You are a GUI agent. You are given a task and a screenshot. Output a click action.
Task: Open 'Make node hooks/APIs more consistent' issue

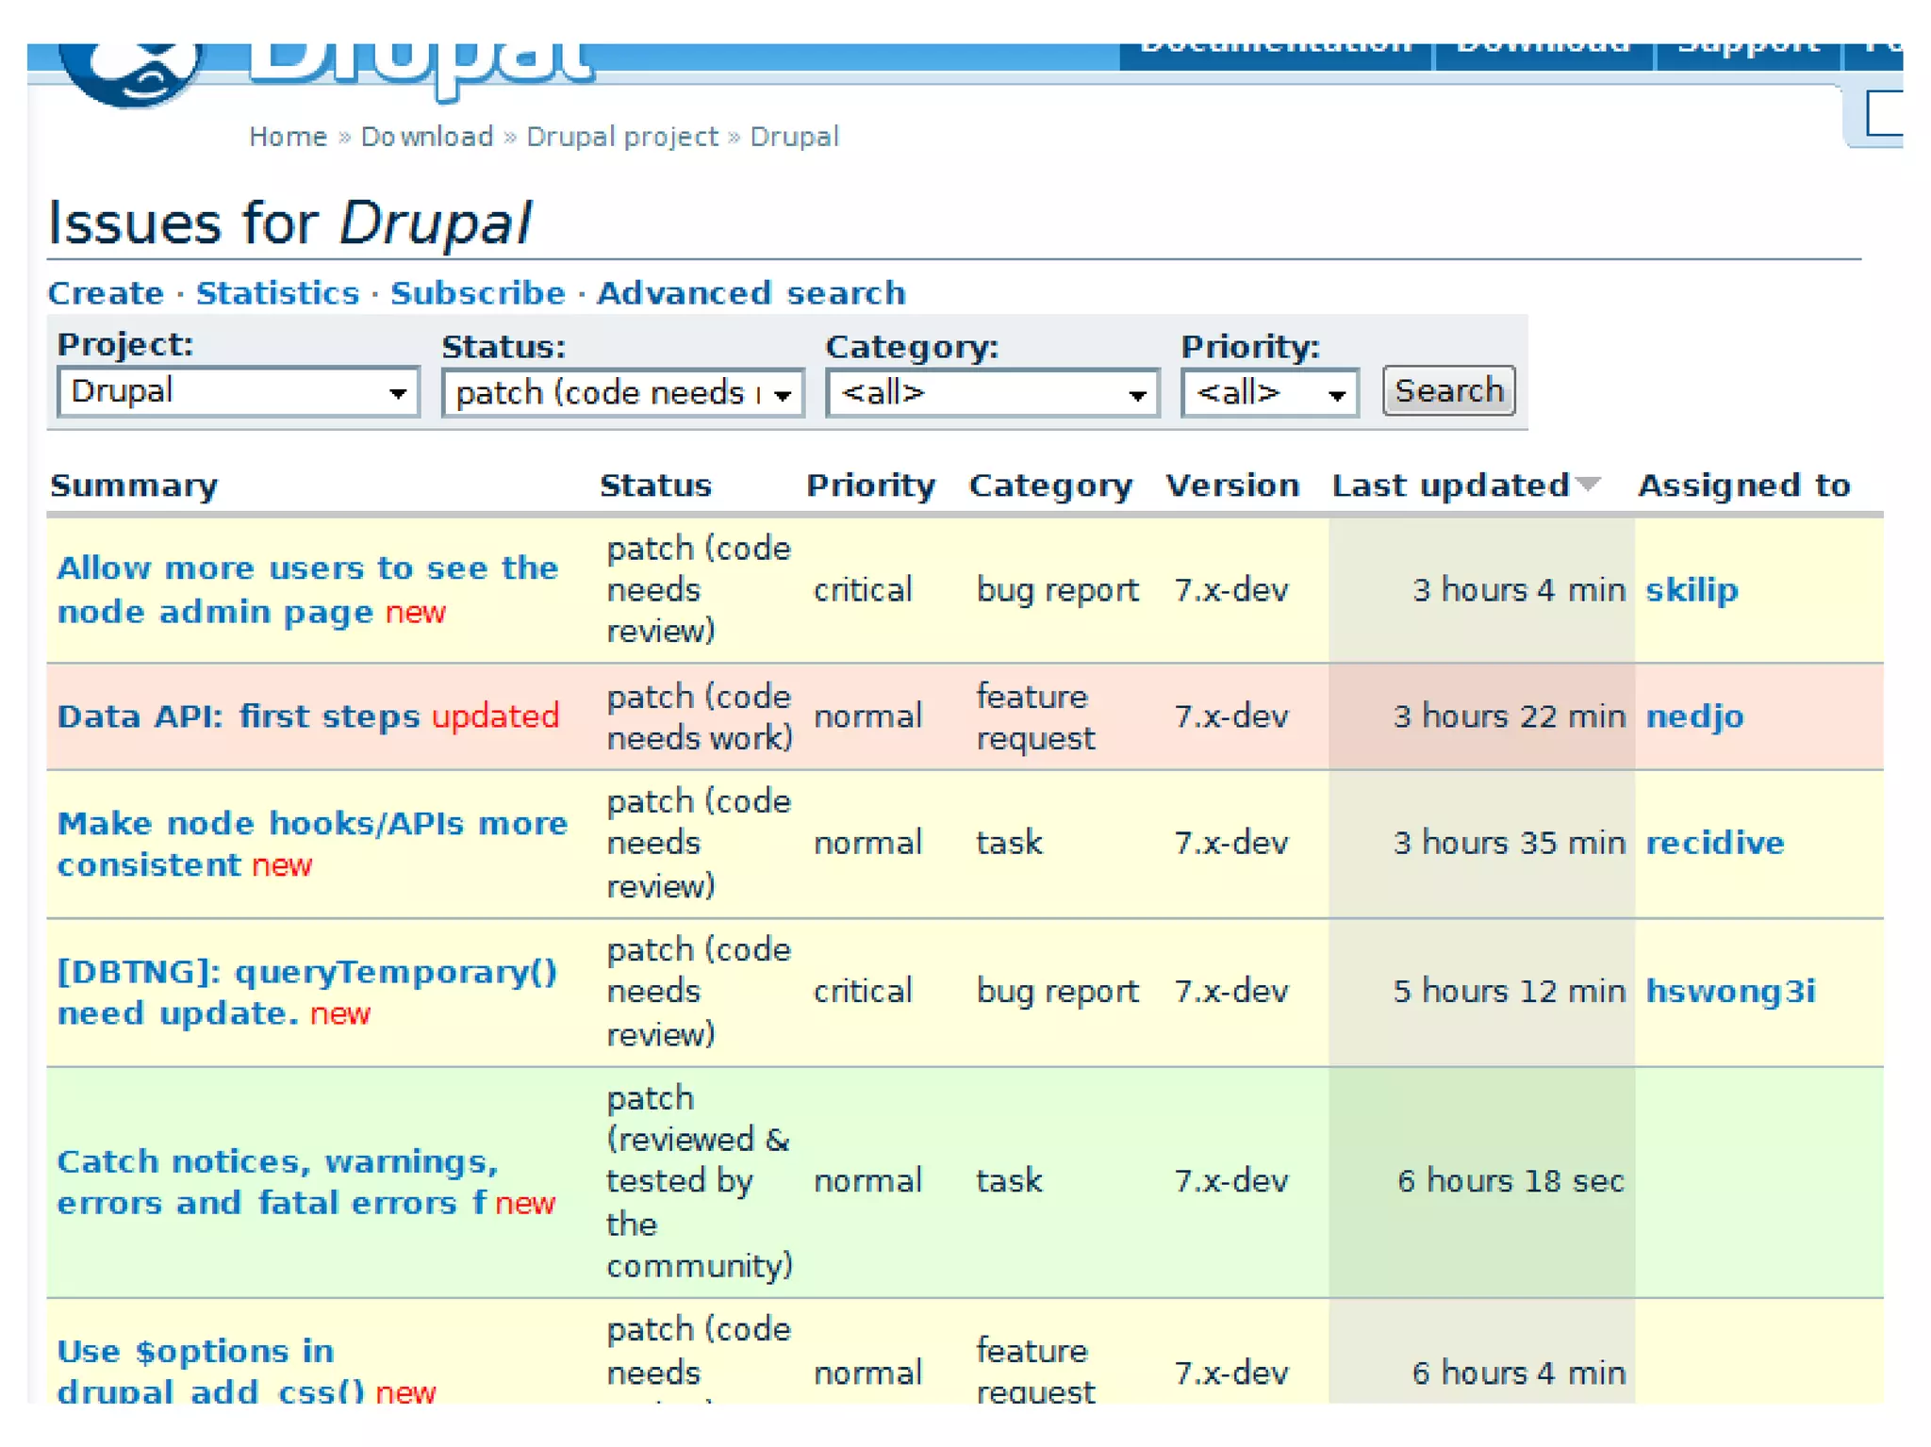[x=311, y=824]
